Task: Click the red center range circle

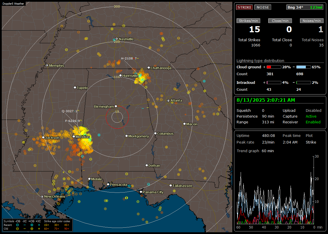Action: coord(117,117)
